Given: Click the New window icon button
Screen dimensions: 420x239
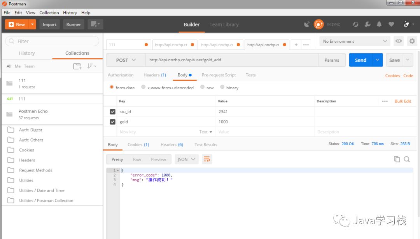Looking at the screenshot, I should (x=95, y=24).
